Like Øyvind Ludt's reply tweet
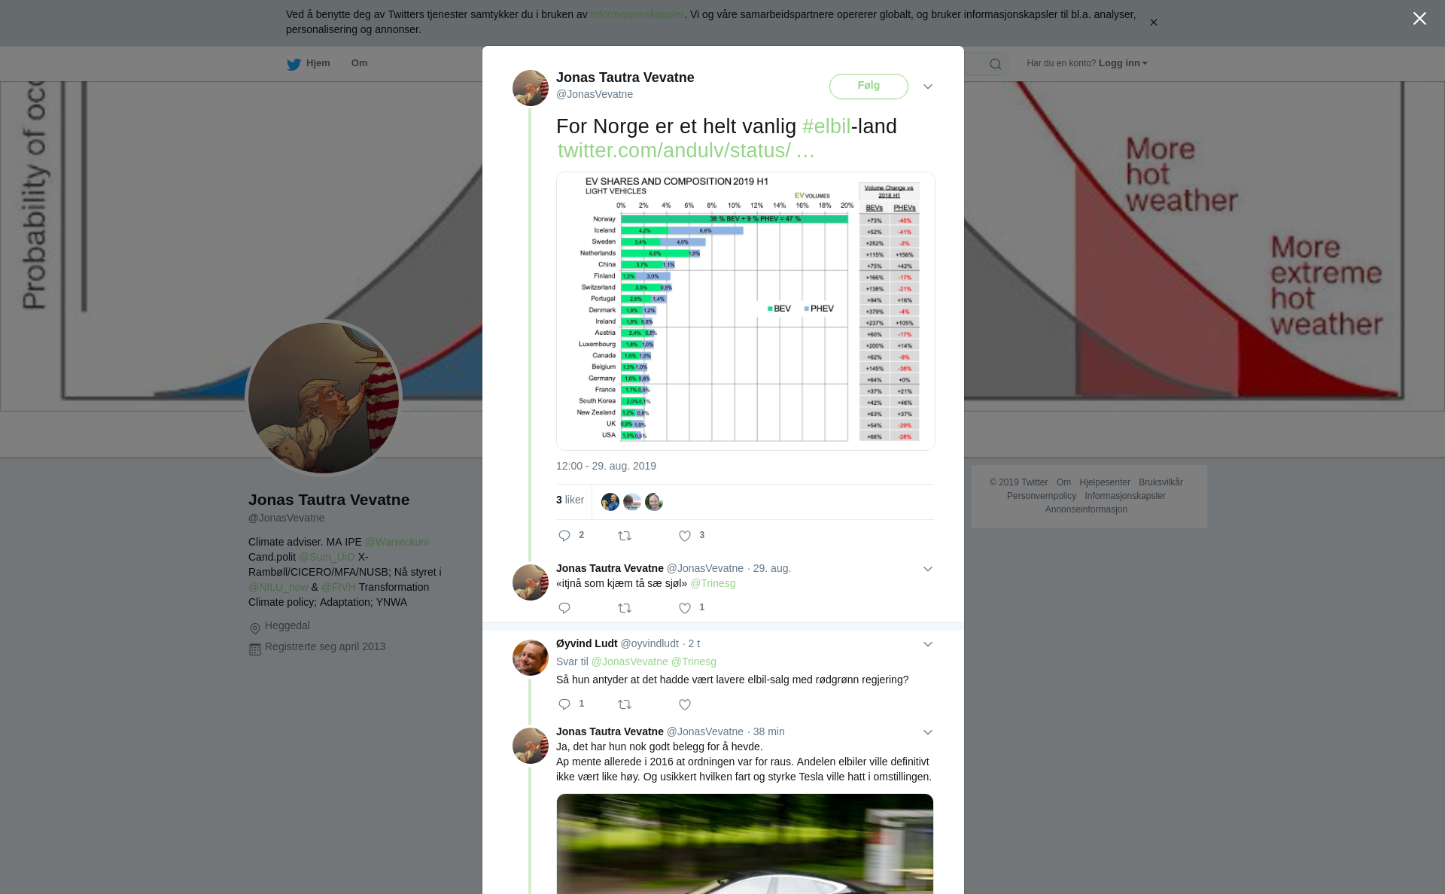Viewport: 1445px width, 894px height. tap(685, 704)
